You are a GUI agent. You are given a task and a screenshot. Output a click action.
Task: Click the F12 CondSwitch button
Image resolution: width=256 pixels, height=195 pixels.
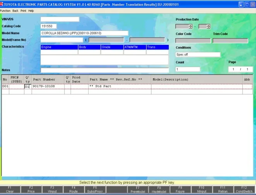point(244,190)
